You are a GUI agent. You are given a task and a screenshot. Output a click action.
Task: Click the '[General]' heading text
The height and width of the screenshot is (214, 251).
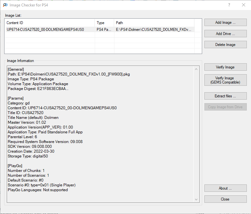click(16, 69)
